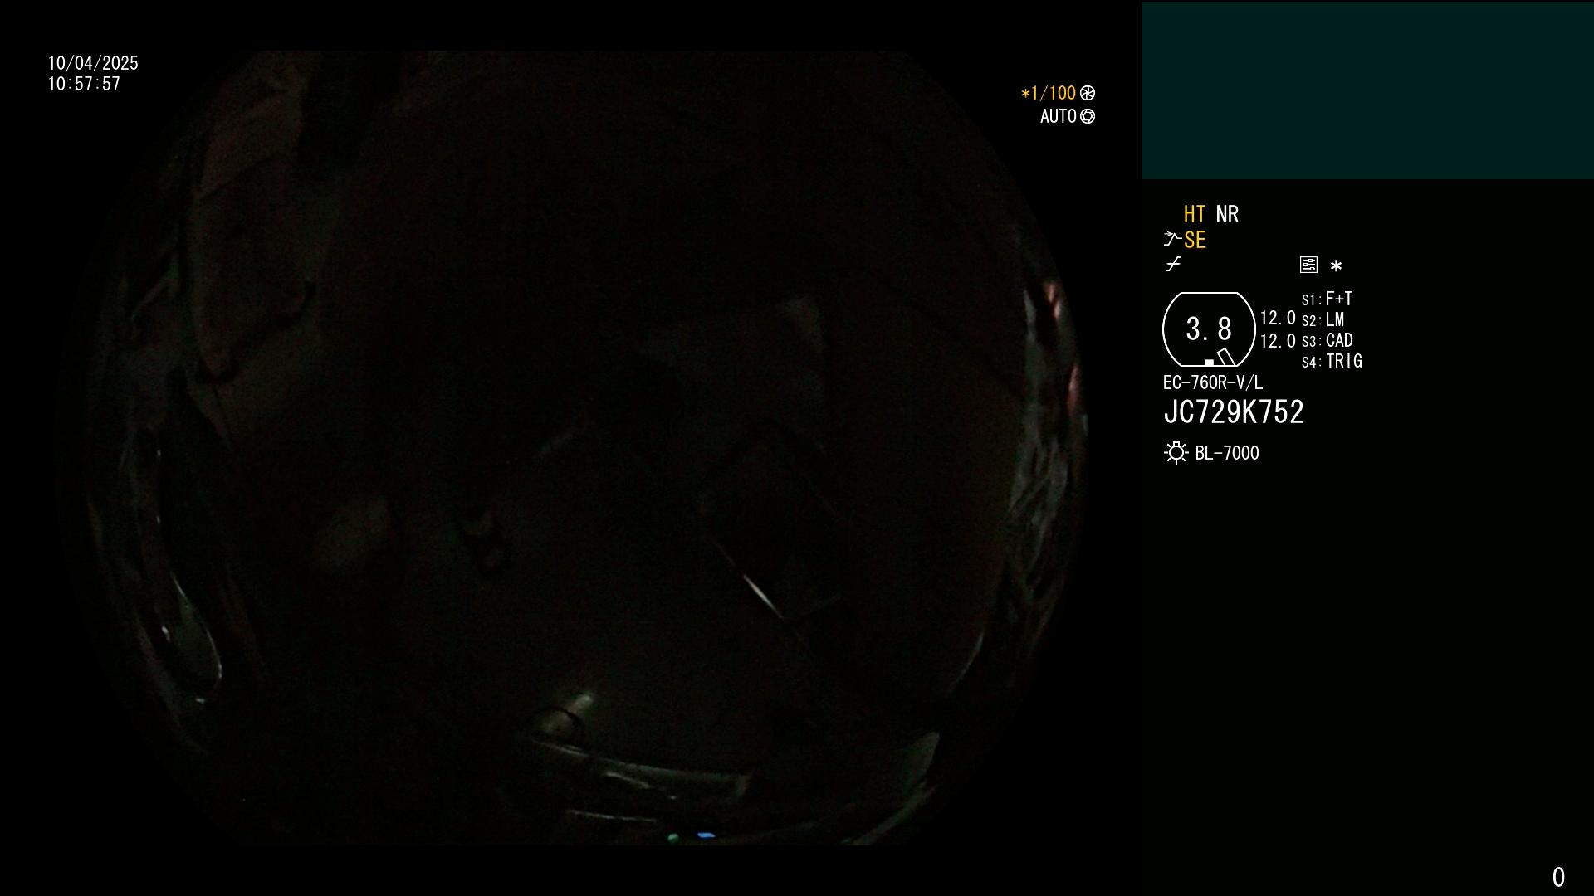Image resolution: width=1594 pixels, height=896 pixels.
Task: Select the S3: CAD switch assignment
Action: point(1327,340)
